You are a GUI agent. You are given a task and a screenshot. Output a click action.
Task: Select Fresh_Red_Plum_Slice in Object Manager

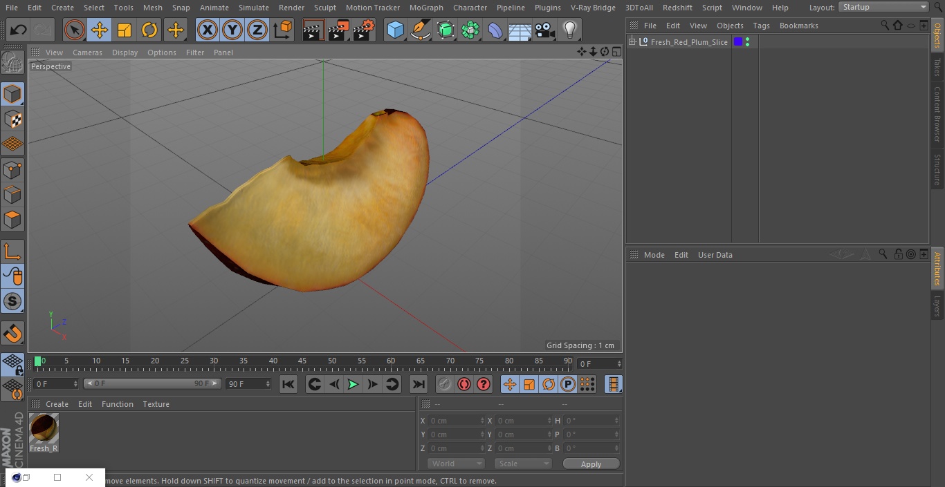(689, 42)
